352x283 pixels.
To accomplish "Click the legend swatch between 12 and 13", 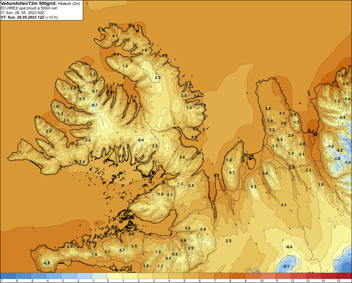I will click(x=298, y=276).
